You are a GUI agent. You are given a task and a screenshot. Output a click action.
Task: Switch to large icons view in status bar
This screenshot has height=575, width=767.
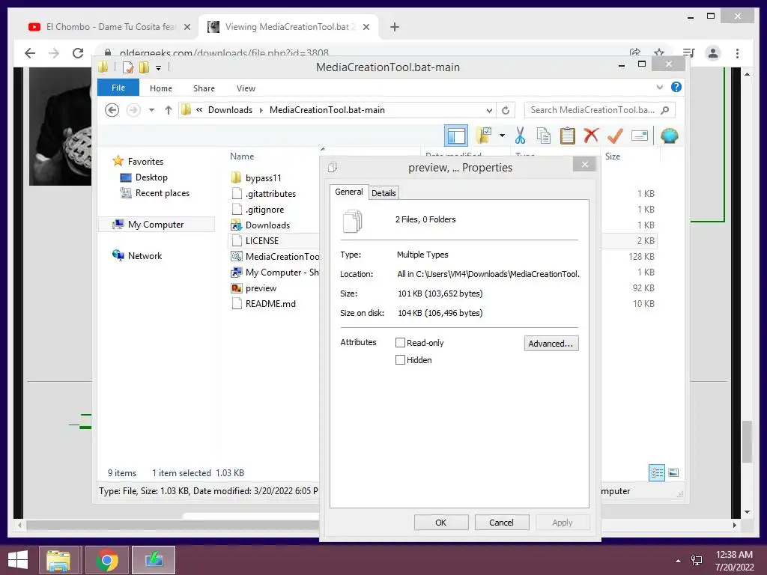pyautogui.click(x=673, y=472)
